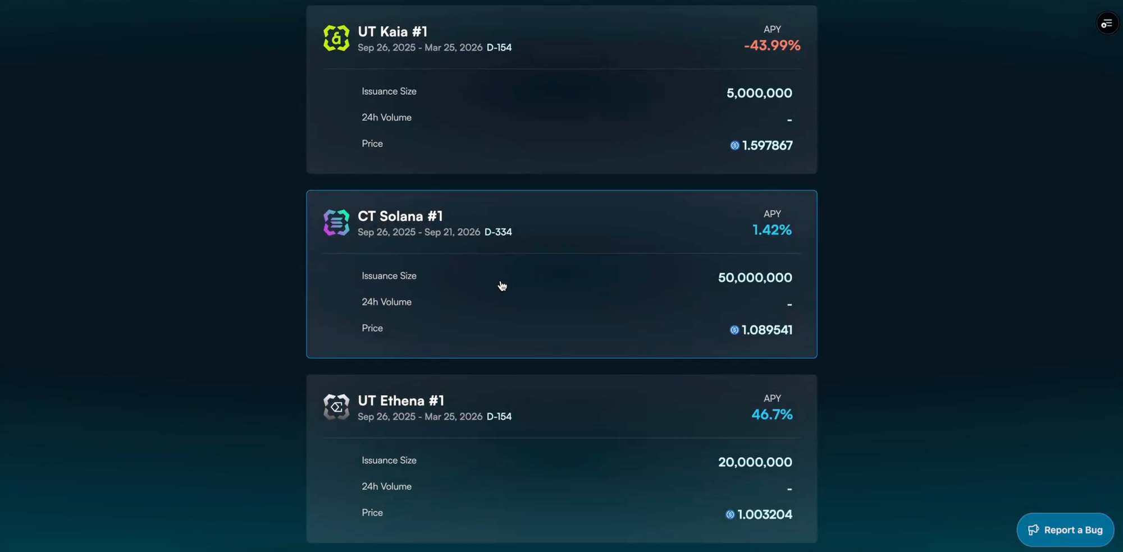Click the coin icon beside price 1.003204
The width and height of the screenshot is (1123, 552).
point(730,515)
